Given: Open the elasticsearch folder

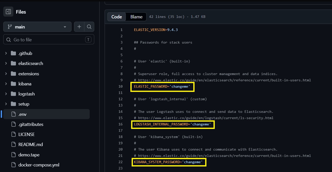Looking at the screenshot, I should click(x=31, y=63).
